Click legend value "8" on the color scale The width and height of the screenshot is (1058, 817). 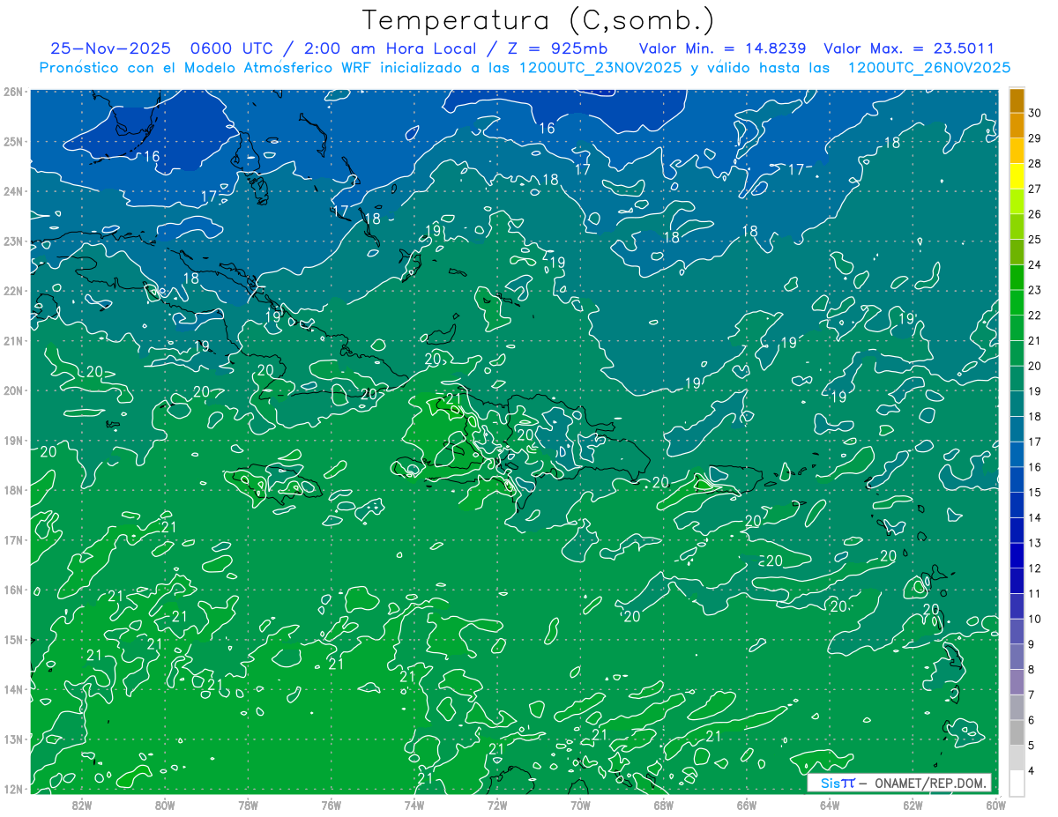(1032, 670)
